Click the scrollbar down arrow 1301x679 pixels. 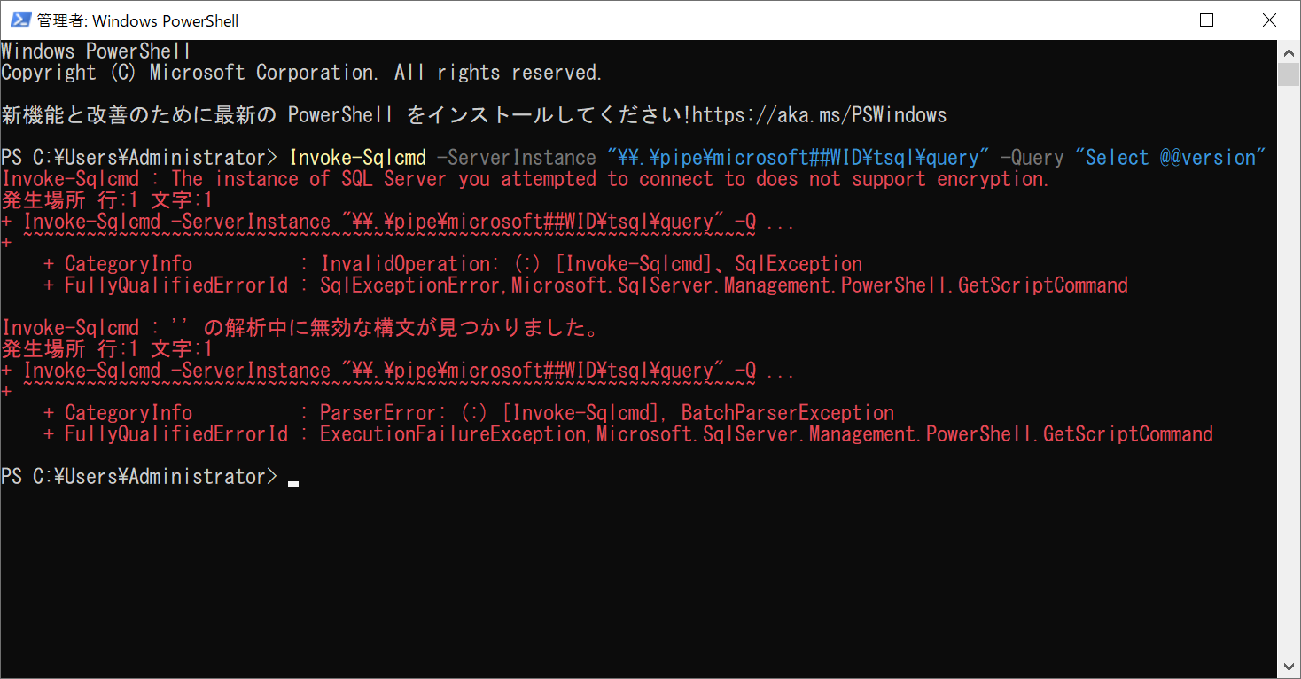(1289, 666)
